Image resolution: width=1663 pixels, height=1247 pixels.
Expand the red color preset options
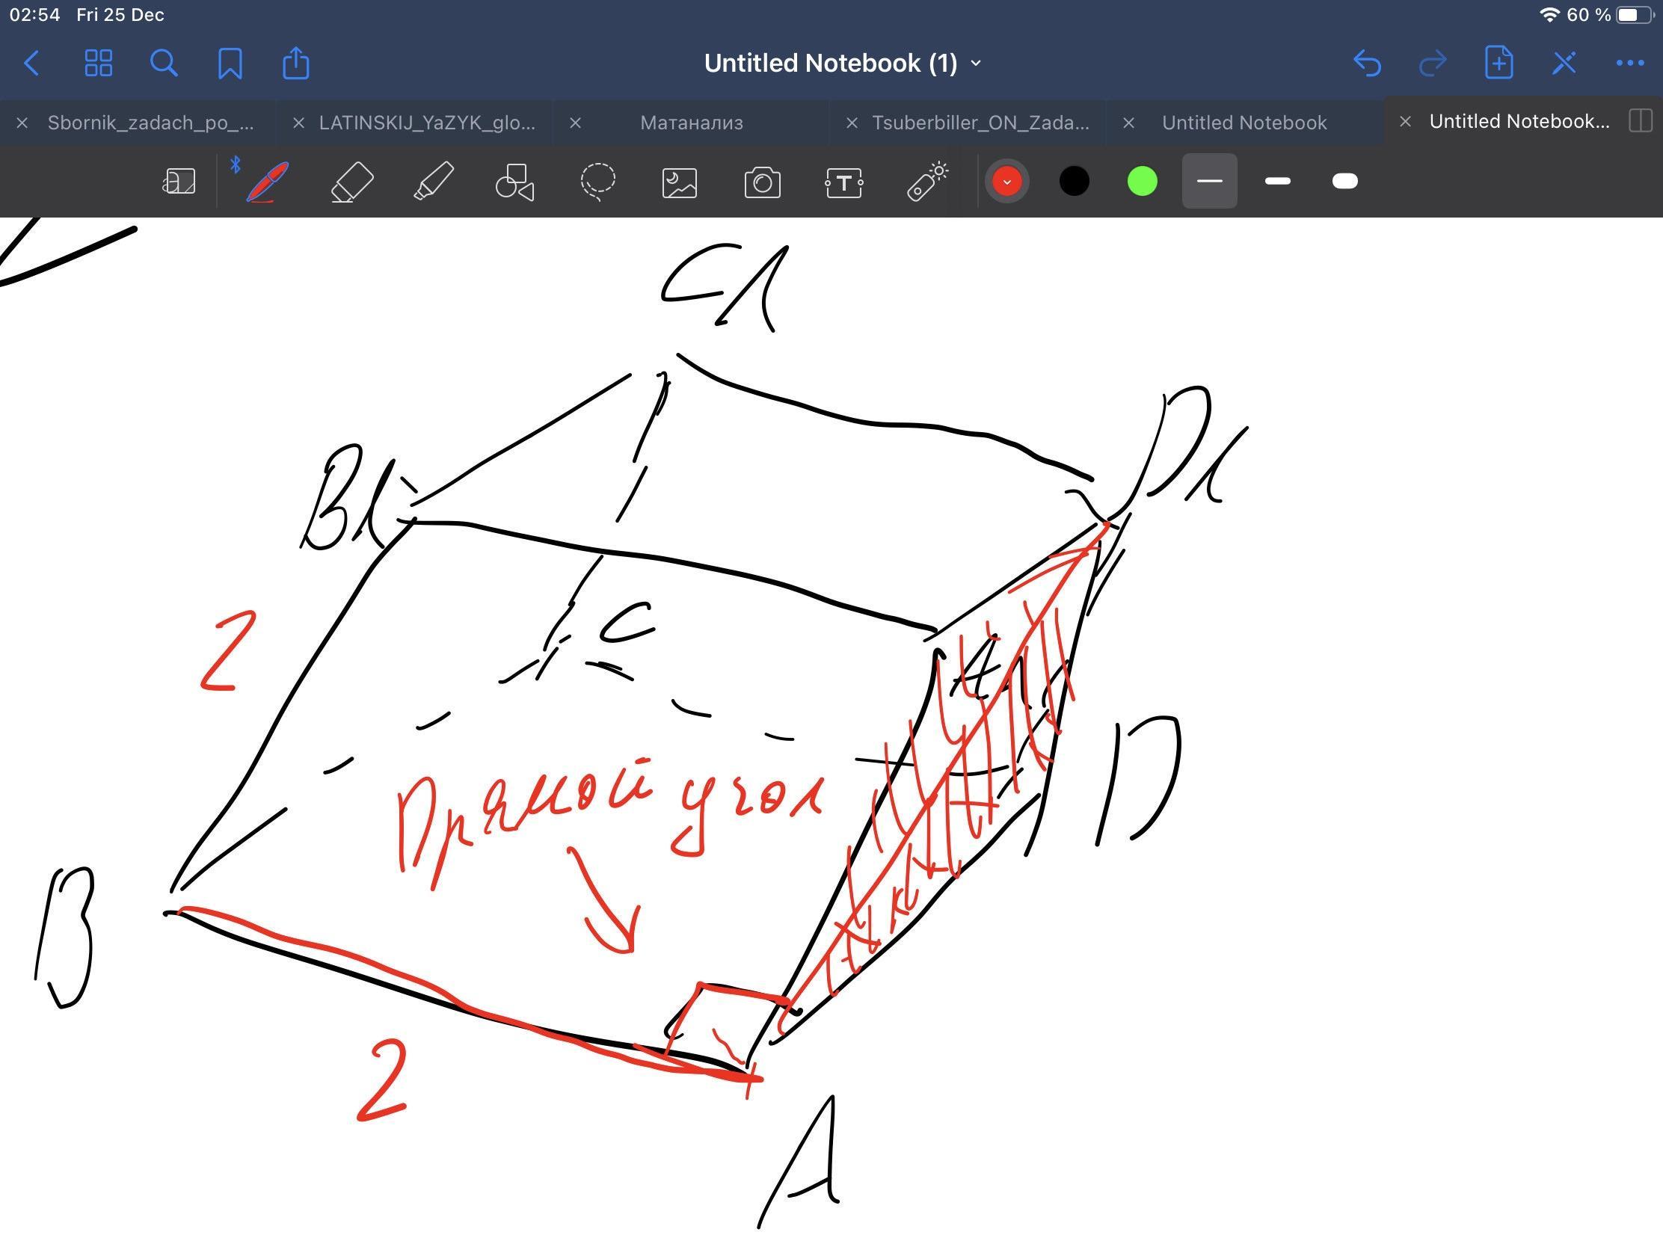(x=1006, y=182)
